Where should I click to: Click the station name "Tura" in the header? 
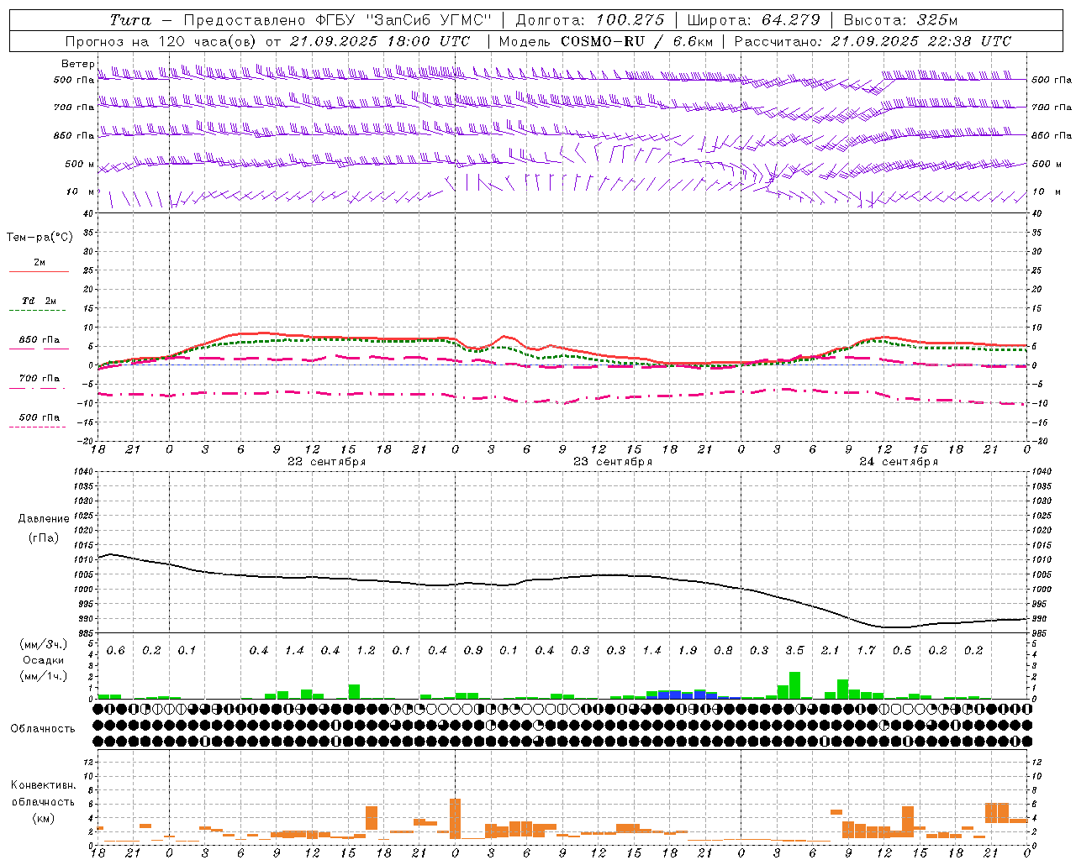point(130,20)
